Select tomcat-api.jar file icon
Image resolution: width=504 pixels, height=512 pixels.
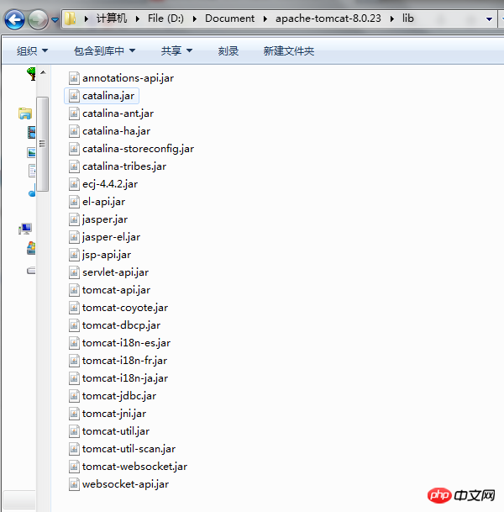coord(74,290)
